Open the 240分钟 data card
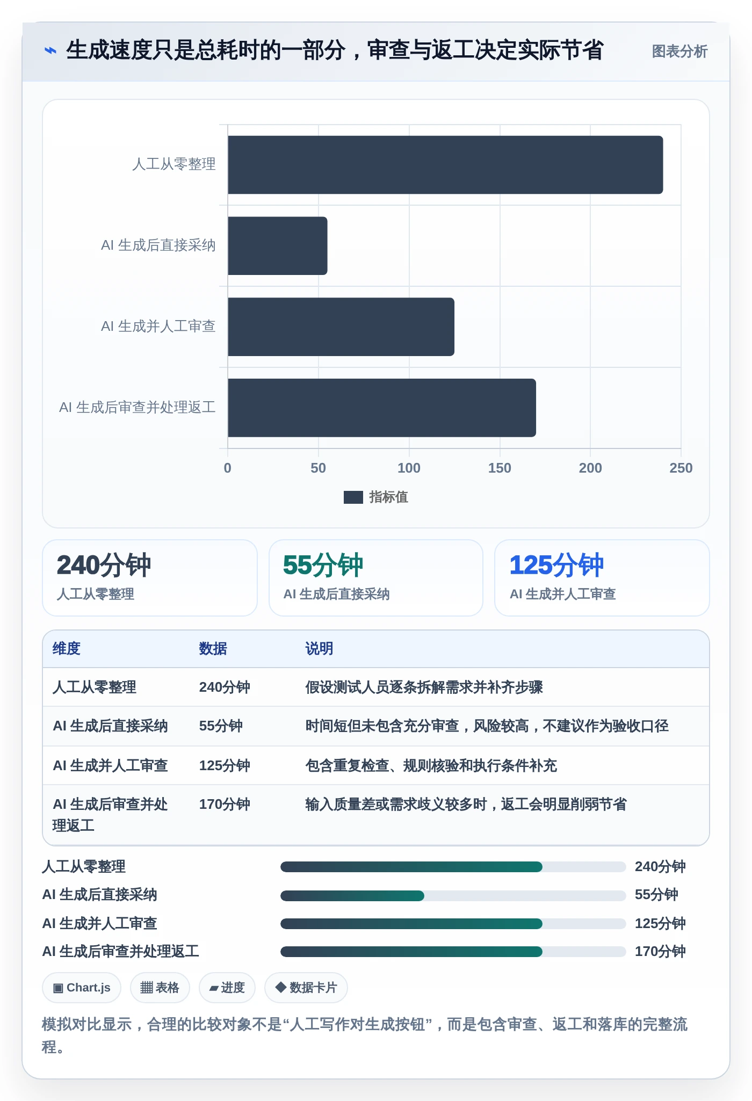This screenshot has height=1101, width=752. click(x=150, y=578)
